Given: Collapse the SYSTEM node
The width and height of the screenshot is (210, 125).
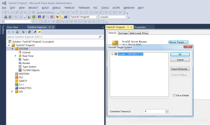Looking at the screenshot, I should pyautogui.click(x=12, y=49).
